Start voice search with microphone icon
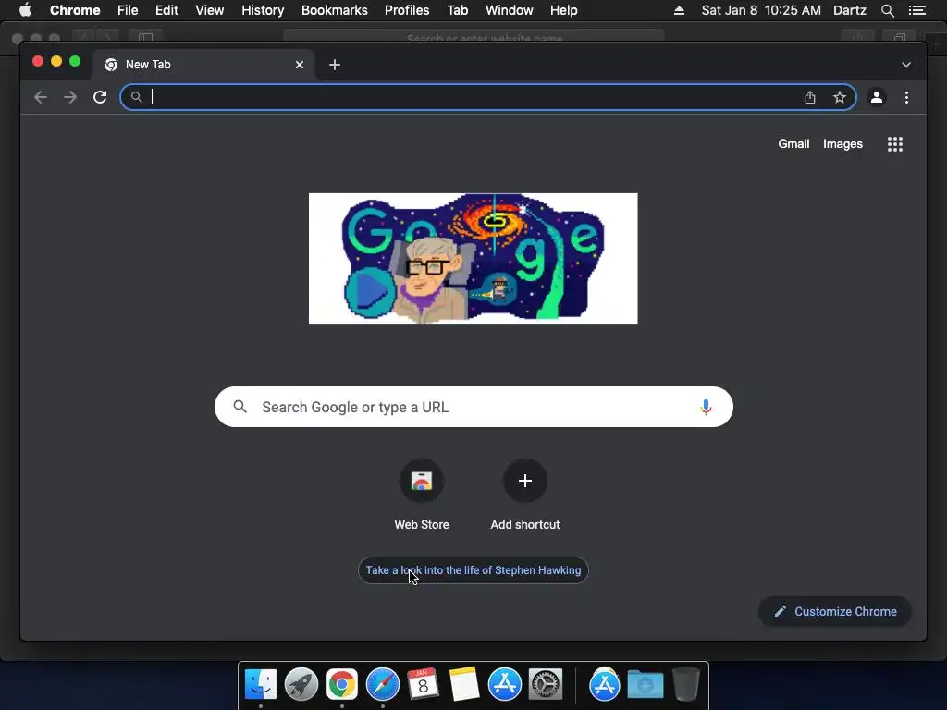The width and height of the screenshot is (947, 710). 706,407
